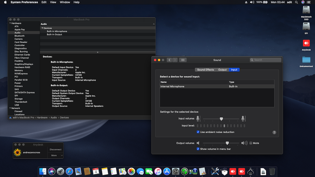Image resolution: width=315 pixels, height=177 pixels.
Task: Open Safari from the Dock
Action: pyautogui.click(x=69, y=171)
